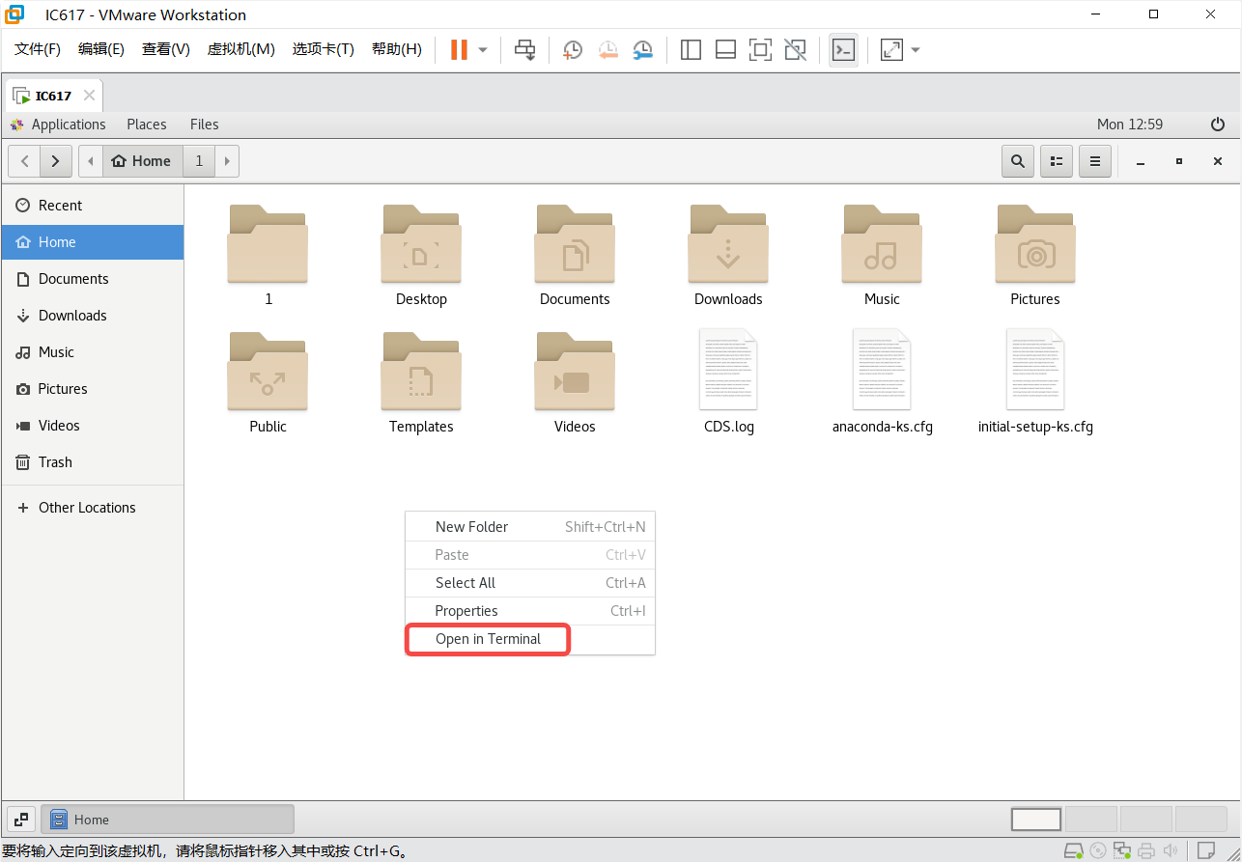This screenshot has height=862, width=1242.
Task: Select the Downloads folder in the file grid
Action: [x=728, y=244]
